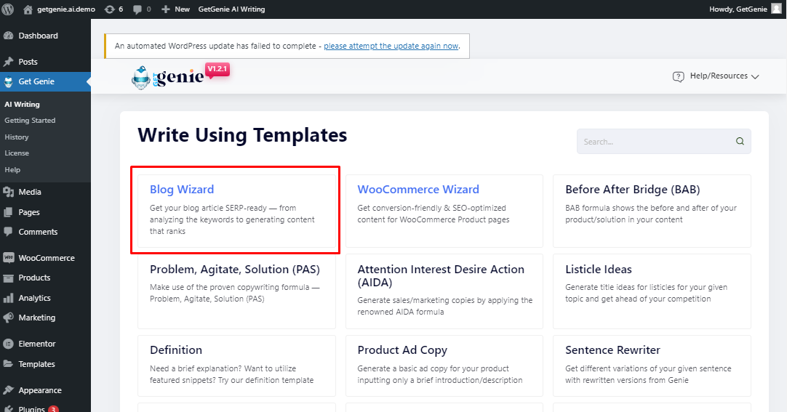The width and height of the screenshot is (787, 412).
Task: Click the search magnifier icon
Action: point(740,142)
